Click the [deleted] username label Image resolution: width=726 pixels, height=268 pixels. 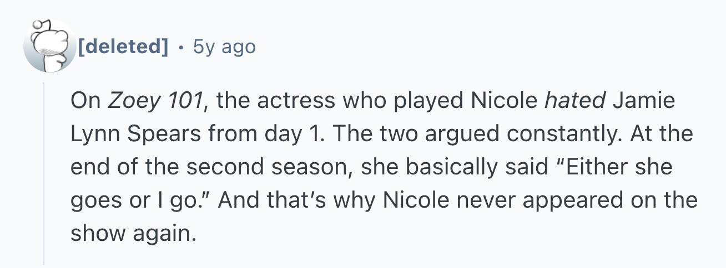tap(123, 47)
